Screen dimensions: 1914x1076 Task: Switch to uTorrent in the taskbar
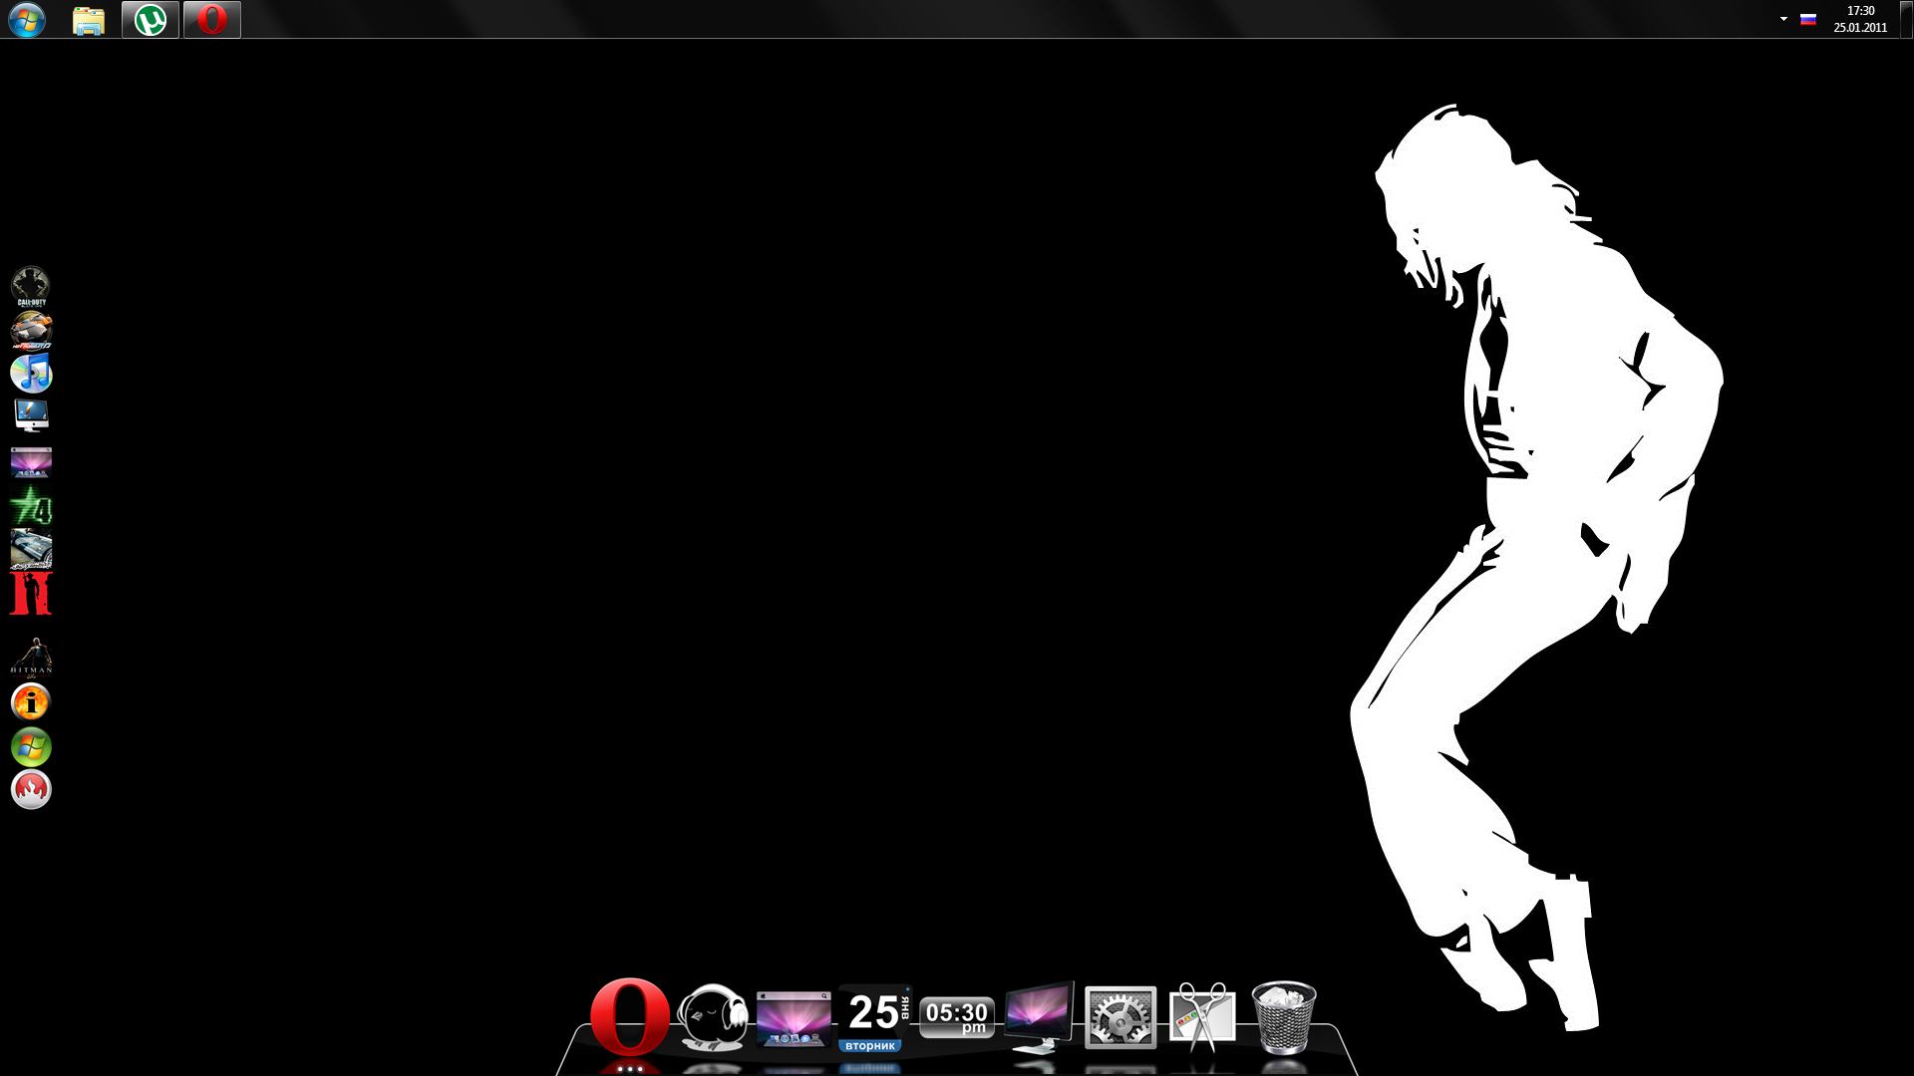point(151,20)
